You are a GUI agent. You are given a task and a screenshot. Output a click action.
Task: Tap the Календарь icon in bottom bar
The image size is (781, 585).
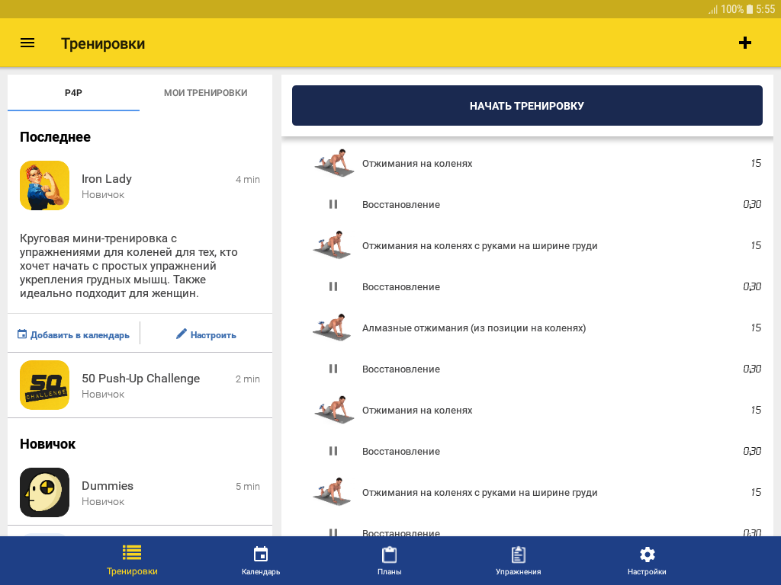pos(261,554)
